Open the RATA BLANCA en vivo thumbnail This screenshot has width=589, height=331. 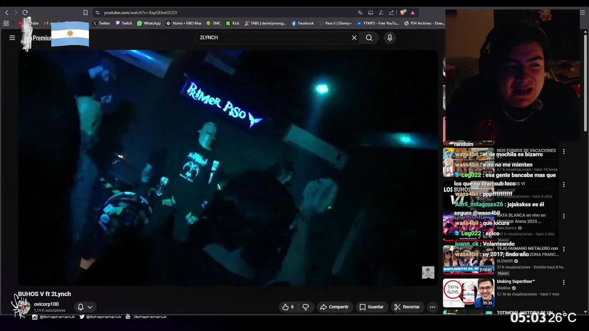point(468,227)
